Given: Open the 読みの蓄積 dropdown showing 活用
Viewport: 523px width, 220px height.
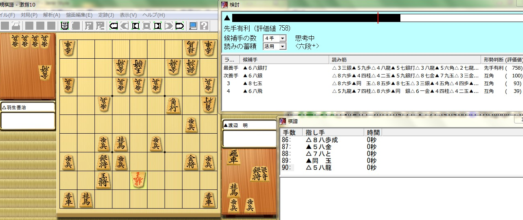Looking at the screenshot, I should (x=275, y=46).
